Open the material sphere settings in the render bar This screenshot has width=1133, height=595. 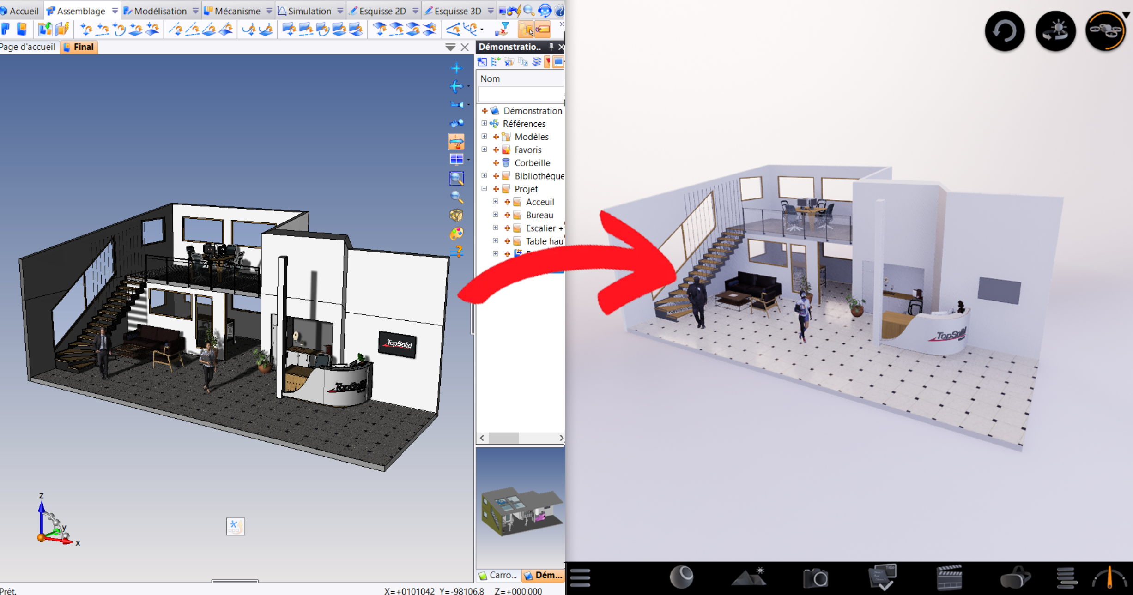click(681, 577)
